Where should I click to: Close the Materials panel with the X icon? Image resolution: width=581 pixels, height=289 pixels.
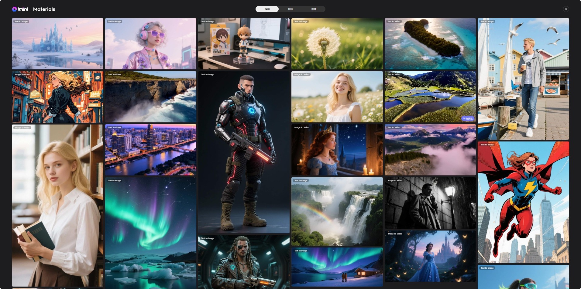566,9
